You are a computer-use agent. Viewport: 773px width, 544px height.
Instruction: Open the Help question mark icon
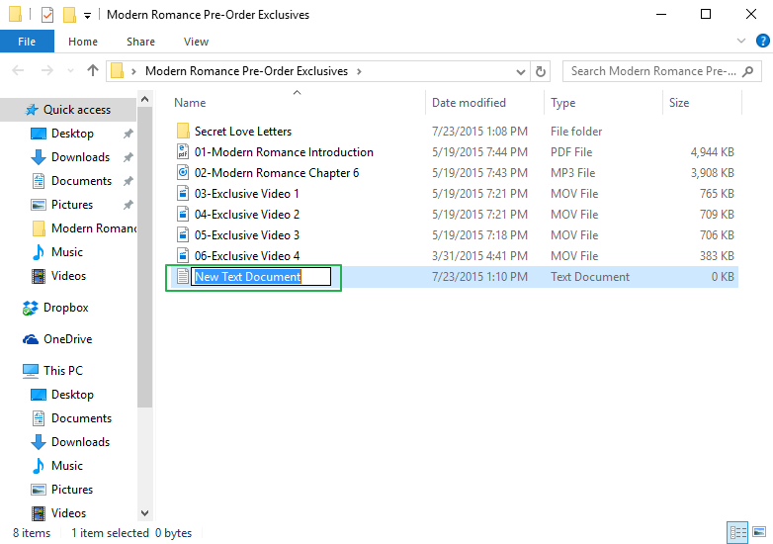pyautogui.click(x=761, y=42)
